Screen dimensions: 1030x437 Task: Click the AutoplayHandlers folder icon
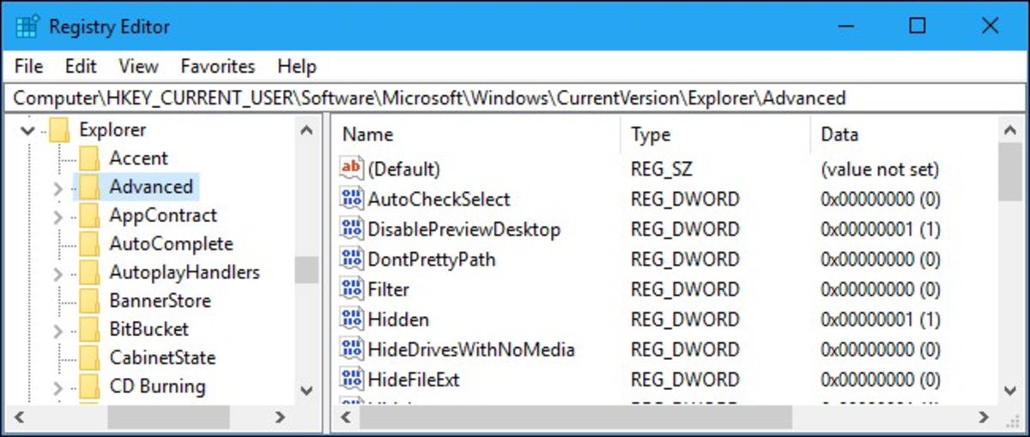pyautogui.click(x=89, y=272)
